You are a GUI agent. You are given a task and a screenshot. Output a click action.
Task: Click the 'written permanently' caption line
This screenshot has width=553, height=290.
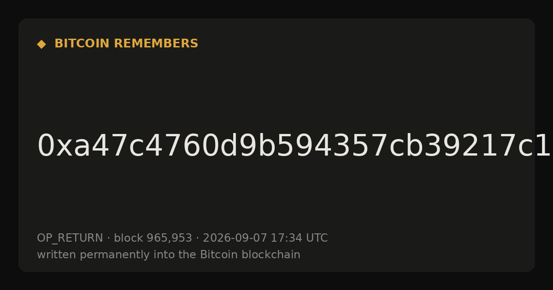[169, 255]
